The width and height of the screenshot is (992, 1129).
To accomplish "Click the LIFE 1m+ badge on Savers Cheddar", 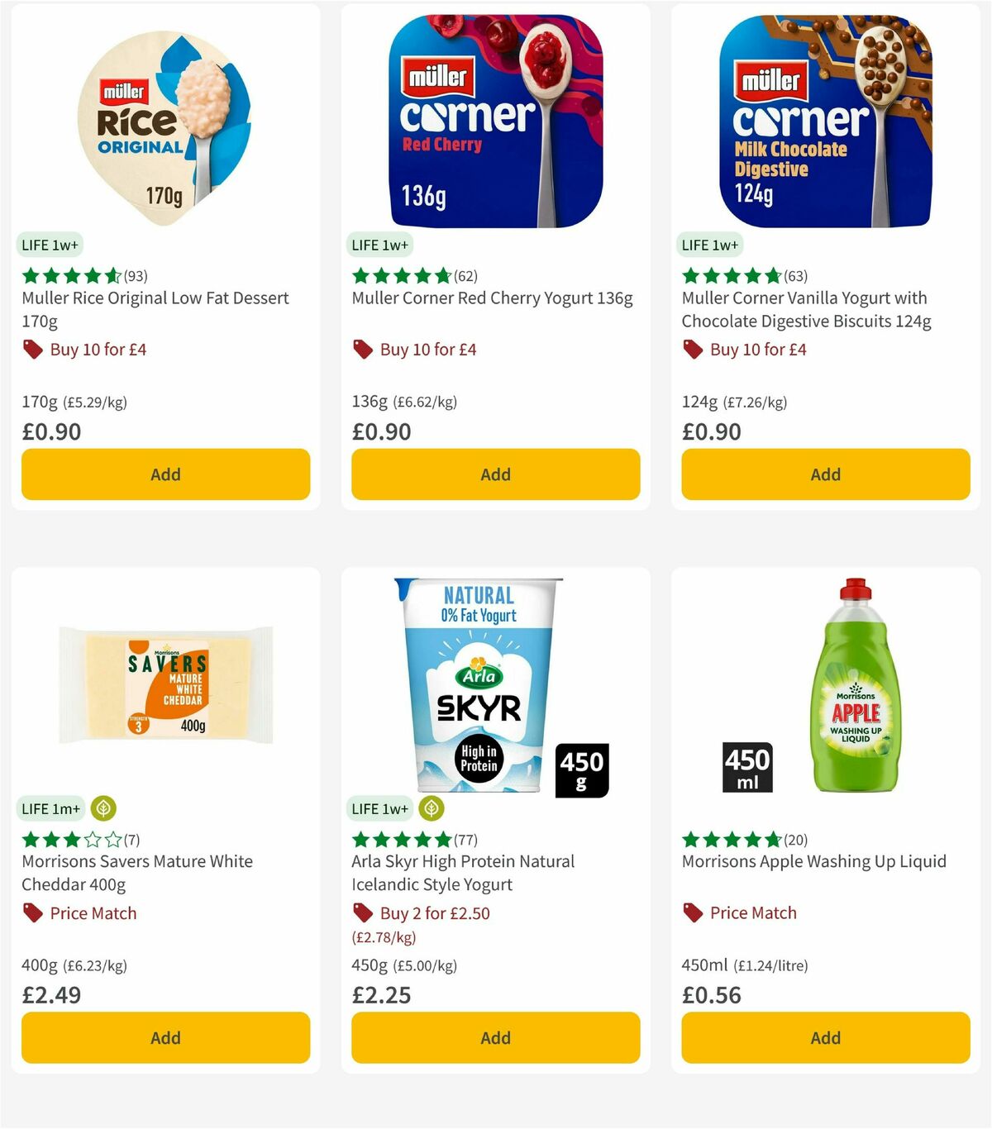I will point(50,808).
